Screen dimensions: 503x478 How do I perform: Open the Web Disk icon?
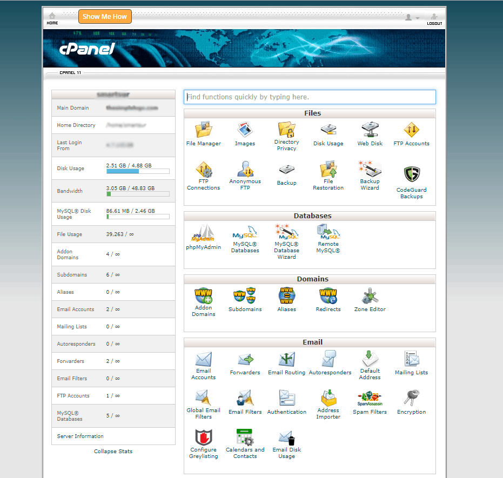point(370,130)
